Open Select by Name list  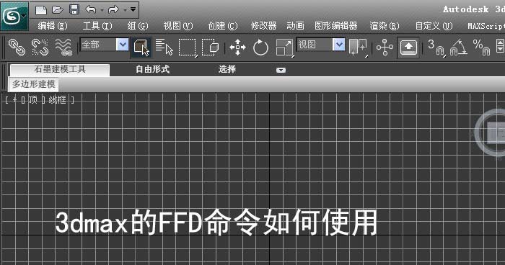pos(164,48)
